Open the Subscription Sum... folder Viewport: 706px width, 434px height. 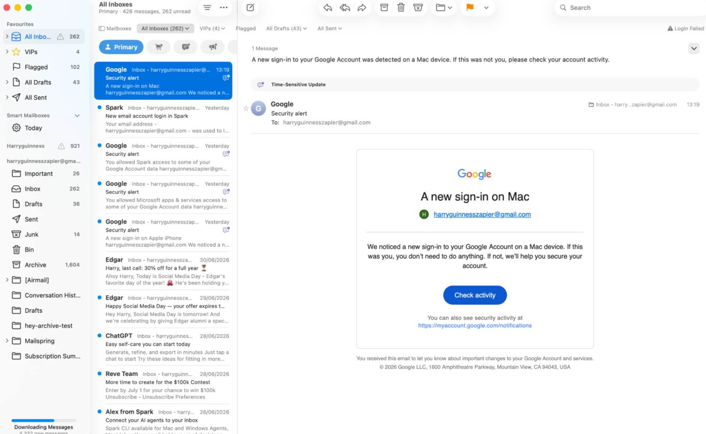[44, 356]
